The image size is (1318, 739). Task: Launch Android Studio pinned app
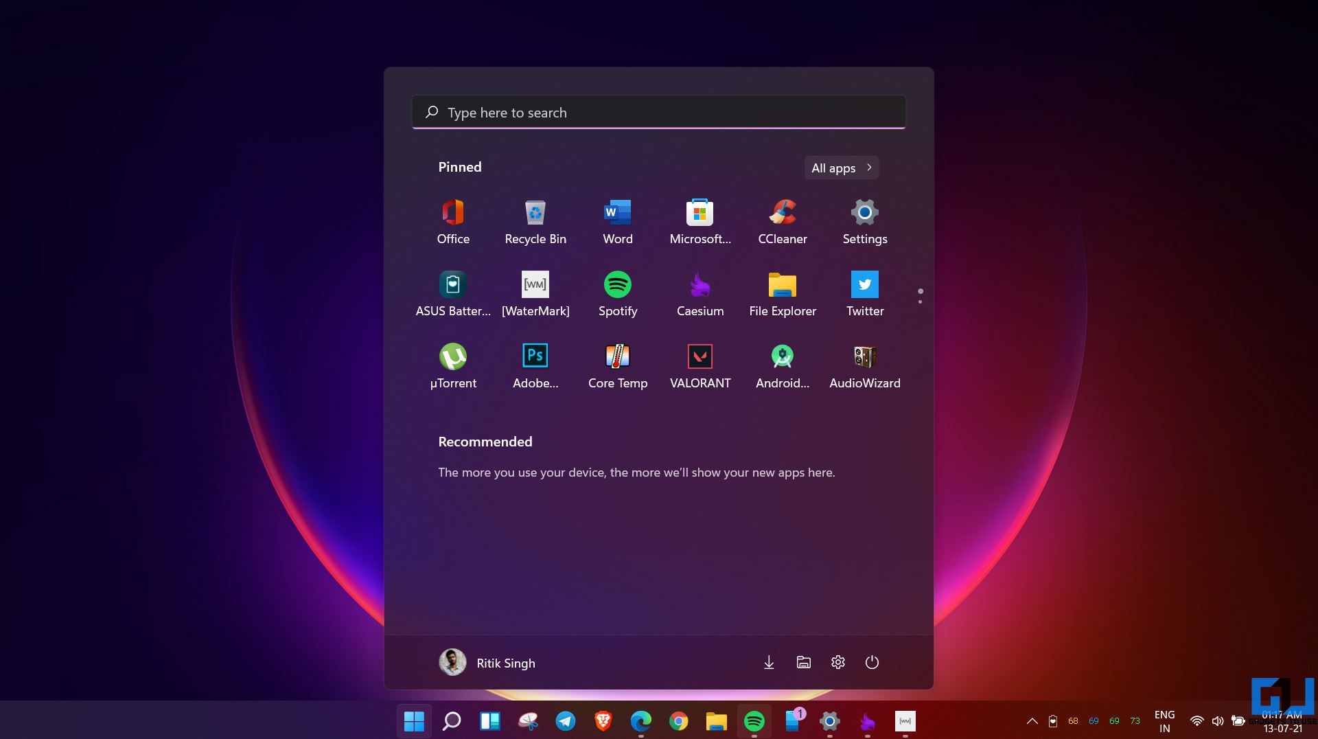click(783, 366)
